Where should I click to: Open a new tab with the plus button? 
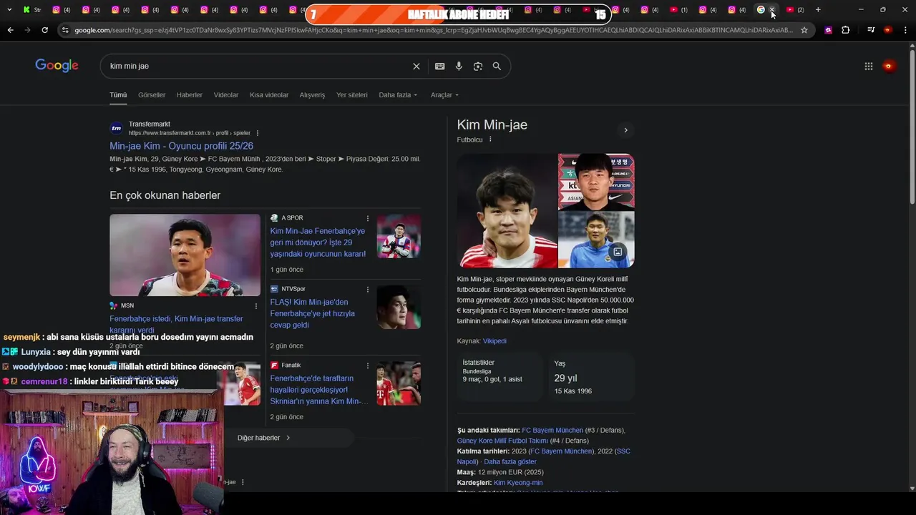point(818,10)
